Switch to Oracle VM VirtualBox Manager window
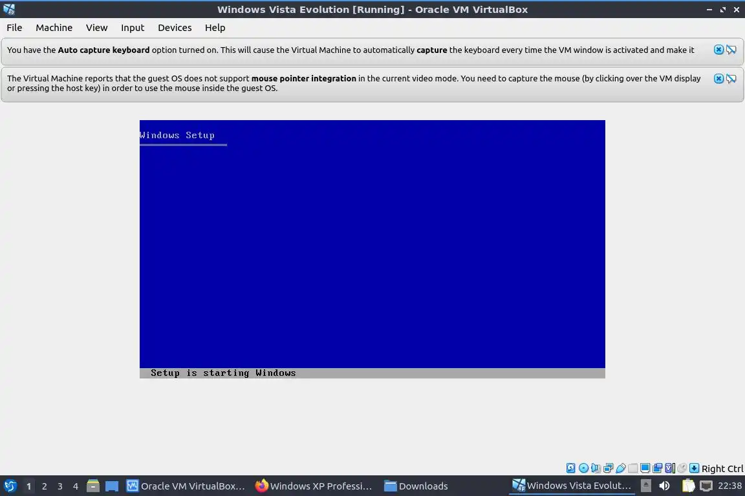 (x=186, y=486)
